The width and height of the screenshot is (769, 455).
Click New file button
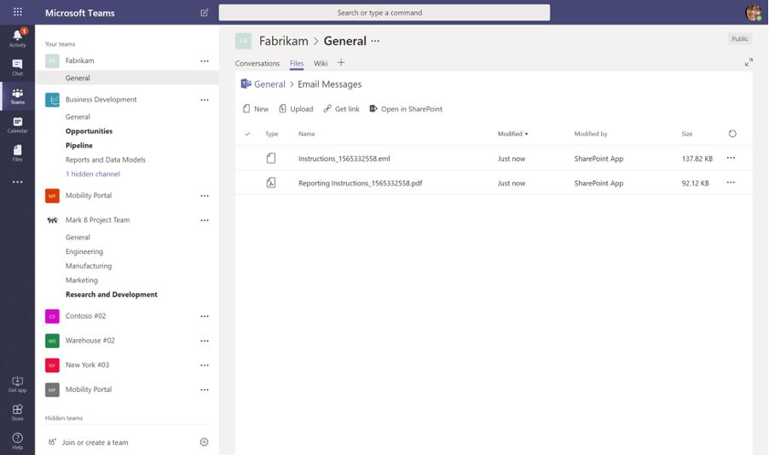click(x=256, y=109)
